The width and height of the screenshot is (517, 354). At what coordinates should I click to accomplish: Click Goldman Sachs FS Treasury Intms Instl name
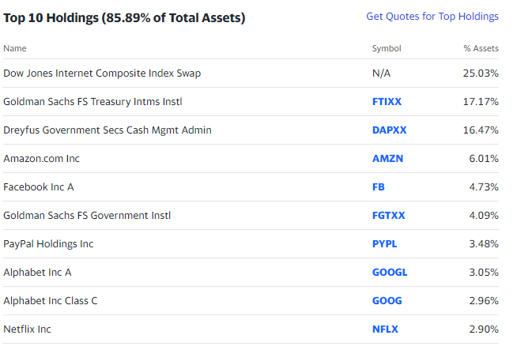click(92, 101)
